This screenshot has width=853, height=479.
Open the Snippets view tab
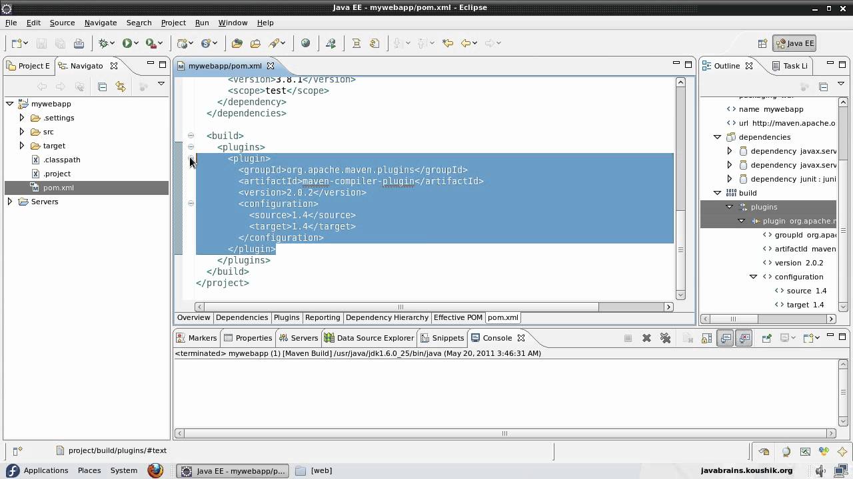coord(441,338)
